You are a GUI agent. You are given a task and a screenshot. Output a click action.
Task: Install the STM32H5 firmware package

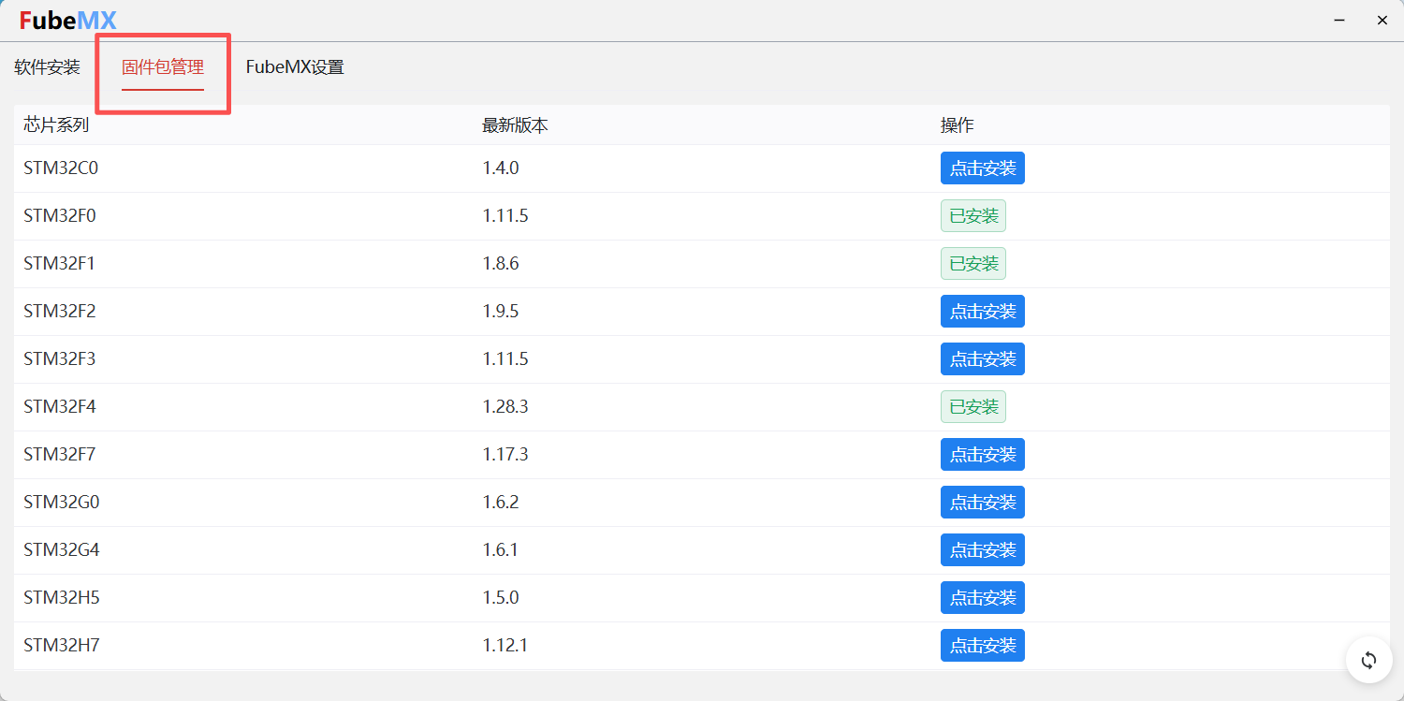[983, 598]
